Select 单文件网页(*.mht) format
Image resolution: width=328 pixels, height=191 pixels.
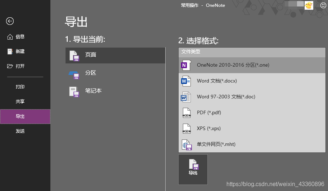click(x=252, y=145)
